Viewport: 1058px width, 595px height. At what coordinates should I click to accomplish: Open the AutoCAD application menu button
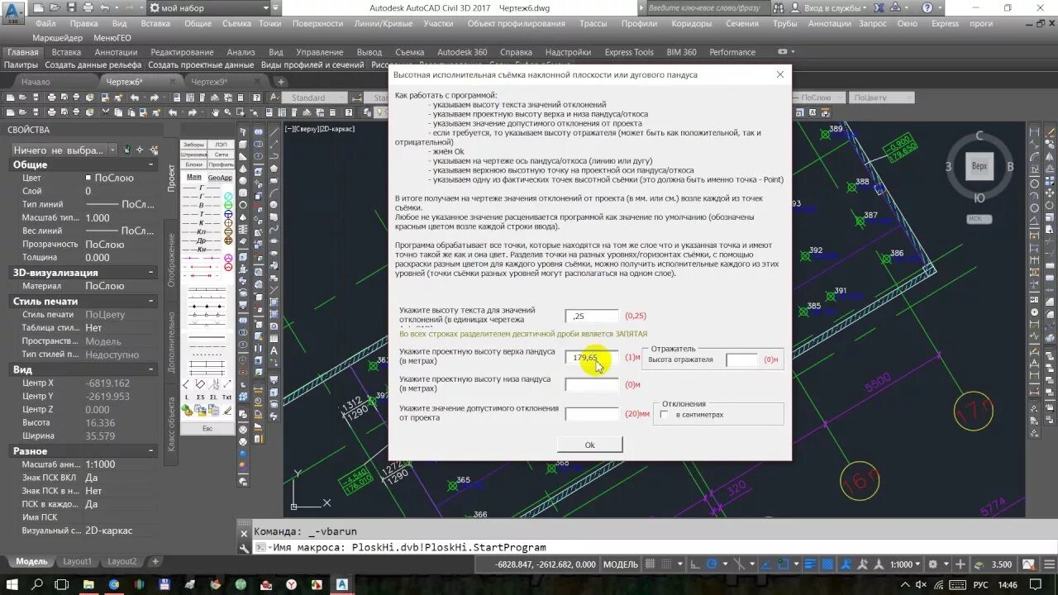pos(12,12)
